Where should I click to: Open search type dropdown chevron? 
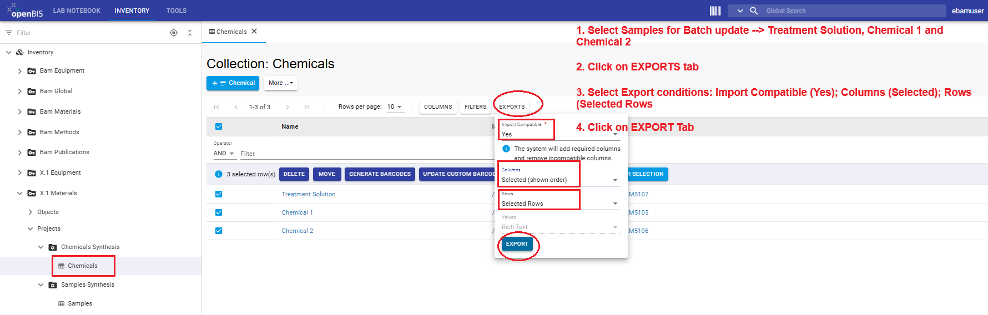[x=740, y=11]
